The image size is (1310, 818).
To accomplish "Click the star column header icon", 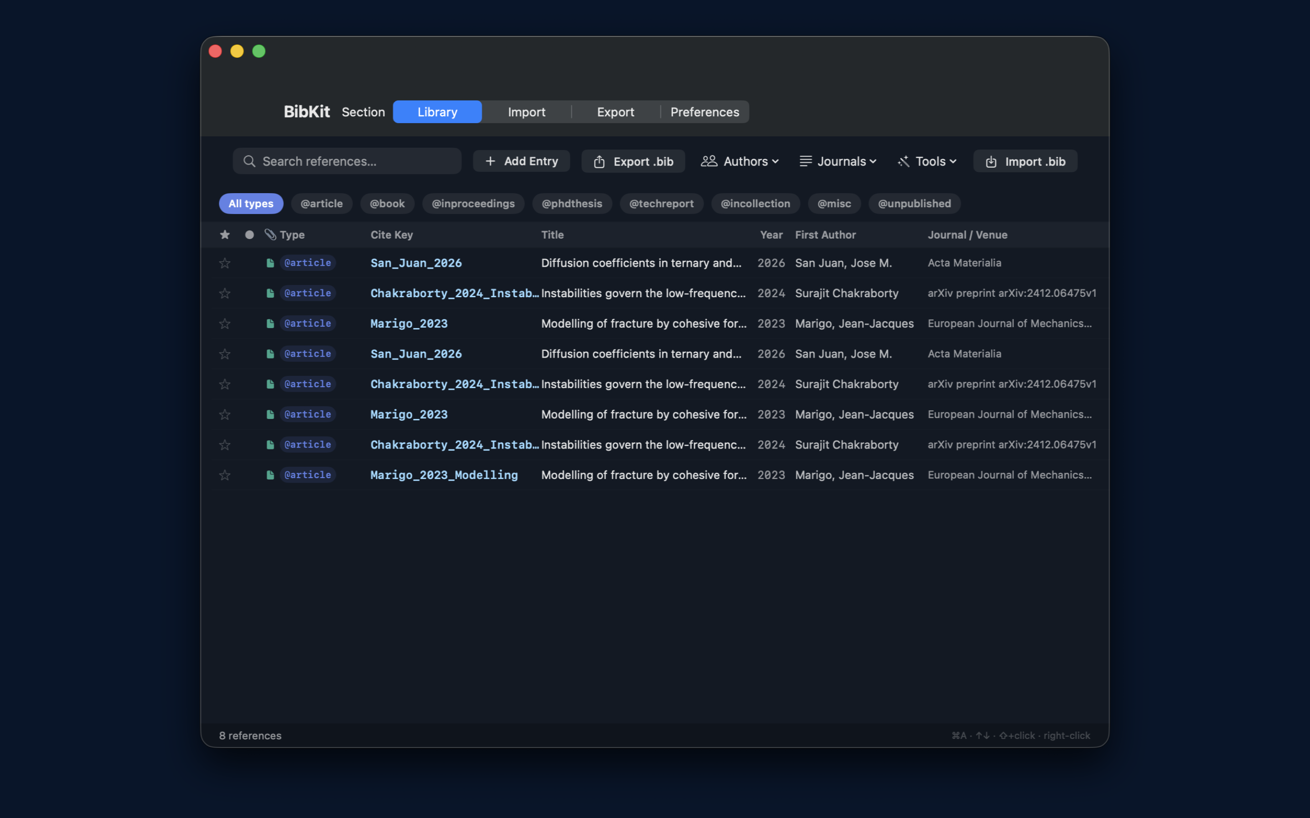I will tap(225, 234).
